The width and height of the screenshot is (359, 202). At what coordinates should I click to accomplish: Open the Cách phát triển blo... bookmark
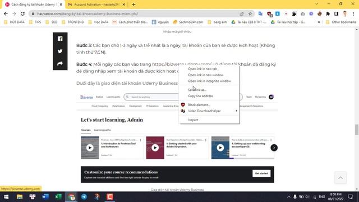coord(130,22)
